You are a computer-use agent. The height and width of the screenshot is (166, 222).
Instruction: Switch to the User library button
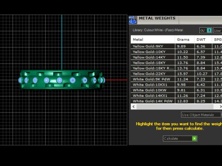click(x=217, y=30)
